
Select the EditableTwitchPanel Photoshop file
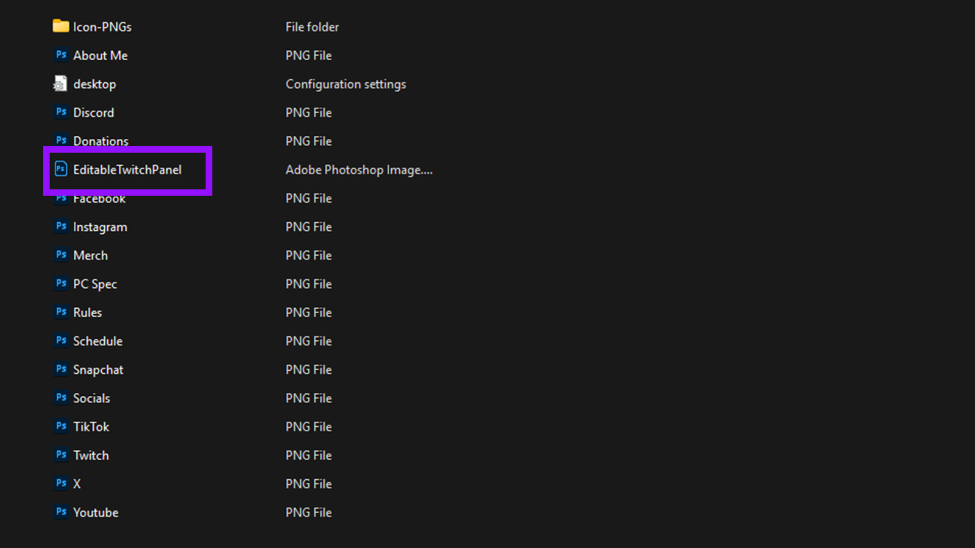(127, 170)
